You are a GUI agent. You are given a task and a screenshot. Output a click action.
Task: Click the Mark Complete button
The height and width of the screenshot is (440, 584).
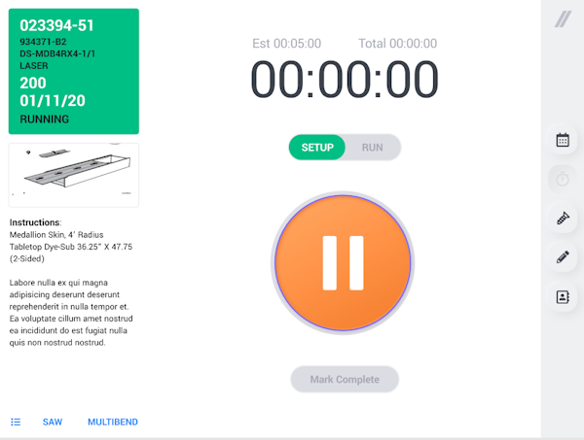345,380
